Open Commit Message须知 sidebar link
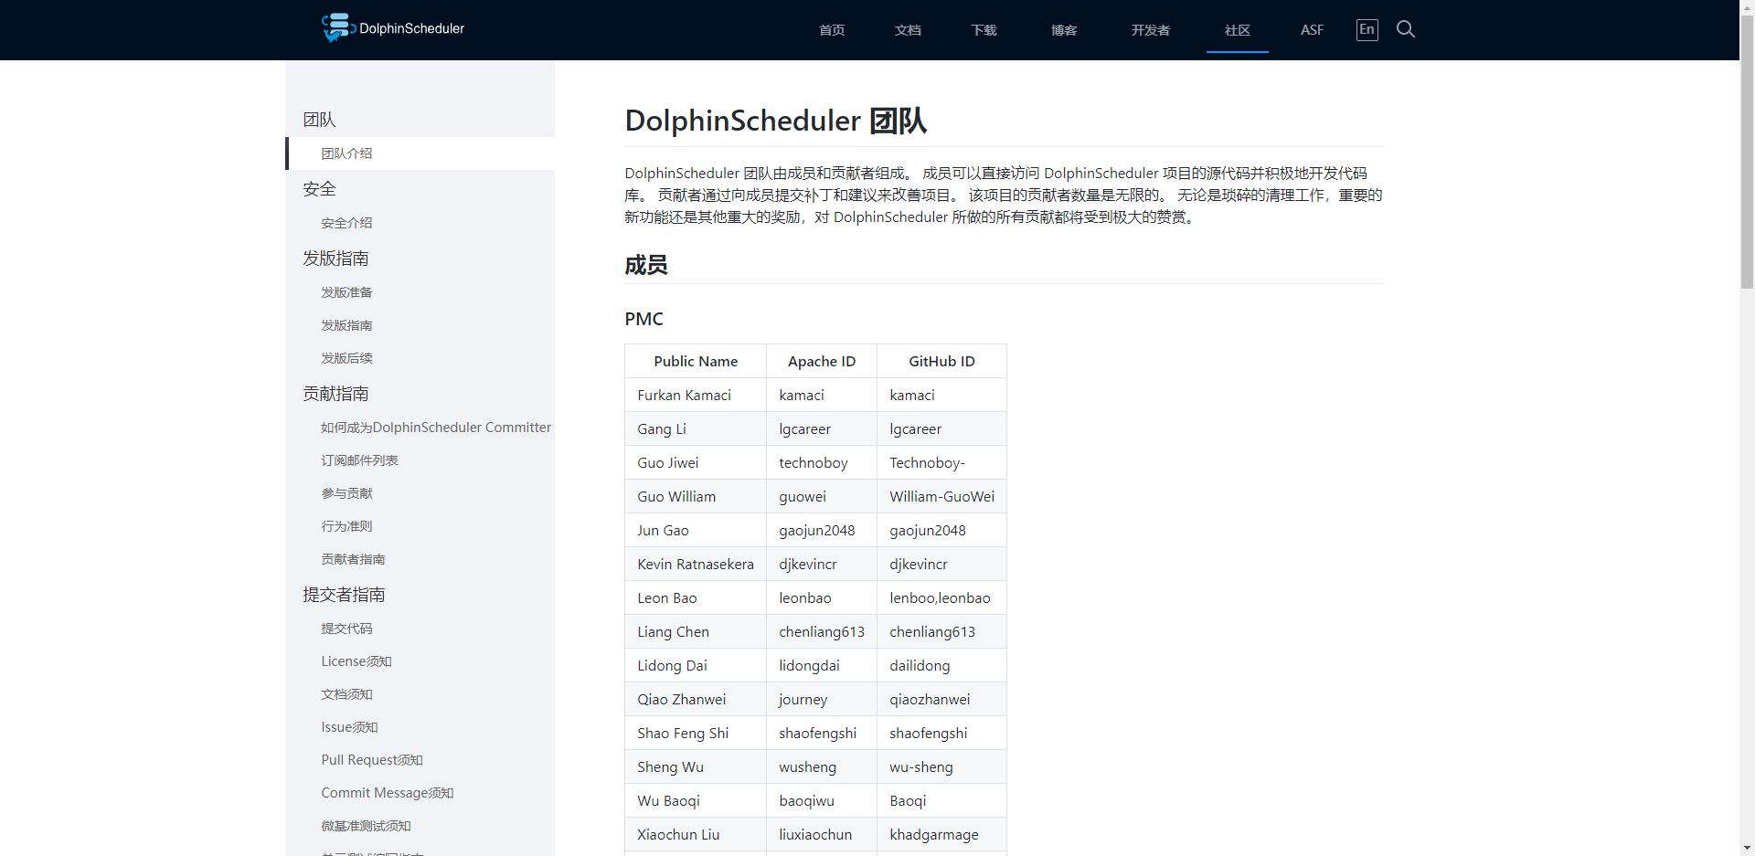1755x856 pixels. point(388,793)
